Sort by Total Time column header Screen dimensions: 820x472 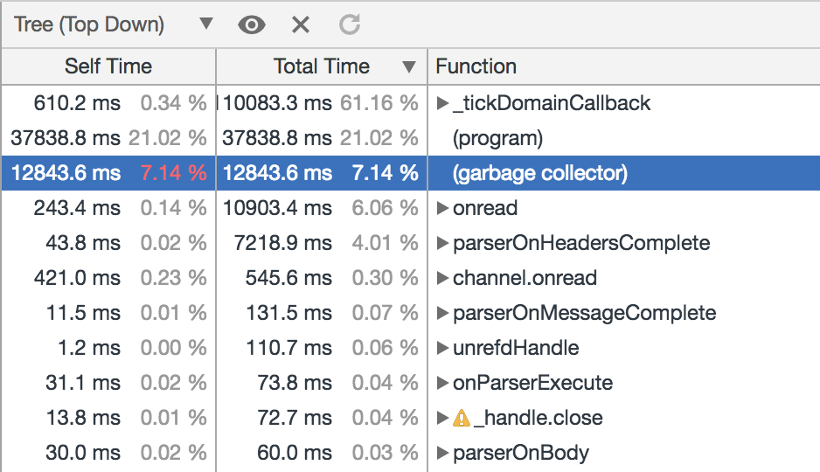(321, 66)
